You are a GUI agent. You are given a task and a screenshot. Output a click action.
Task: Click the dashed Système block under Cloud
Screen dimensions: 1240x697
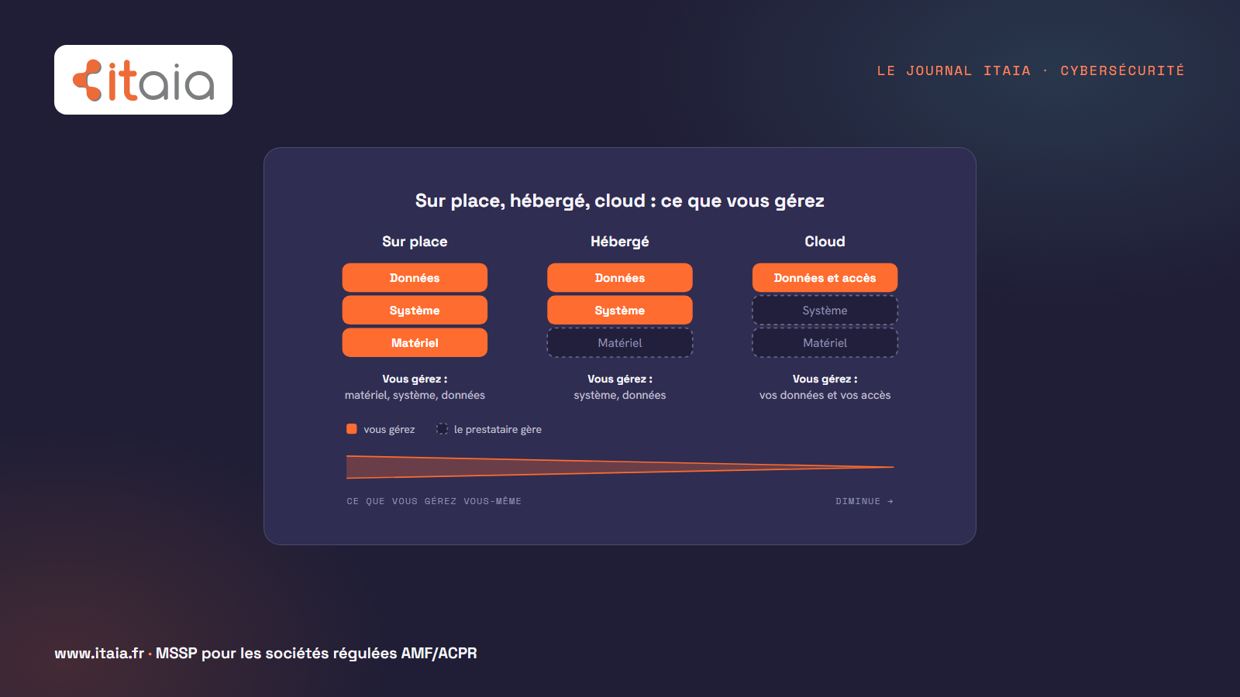(x=825, y=311)
